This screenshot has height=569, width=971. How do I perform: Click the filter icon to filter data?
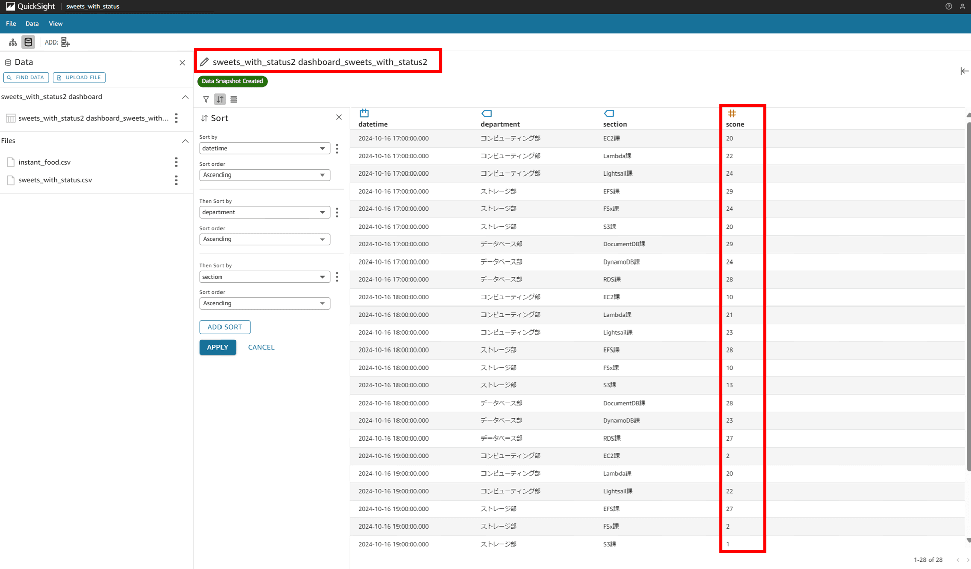(x=206, y=99)
